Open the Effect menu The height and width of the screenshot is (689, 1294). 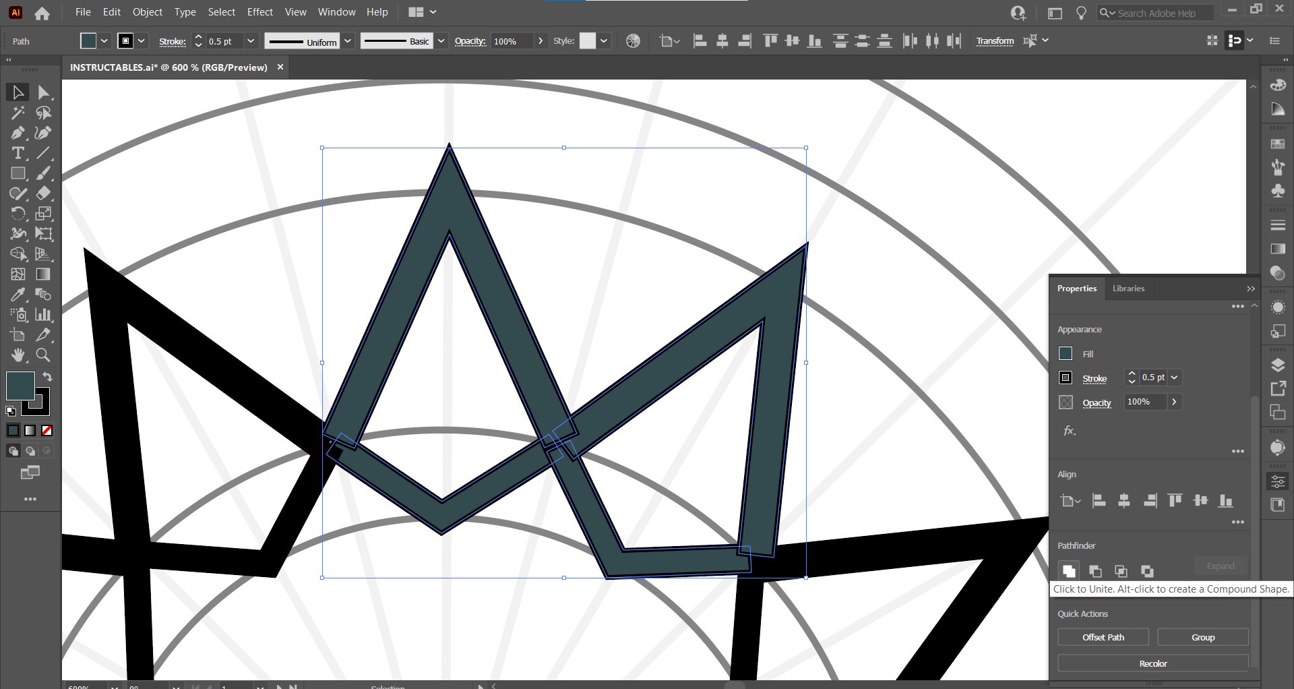(x=260, y=12)
